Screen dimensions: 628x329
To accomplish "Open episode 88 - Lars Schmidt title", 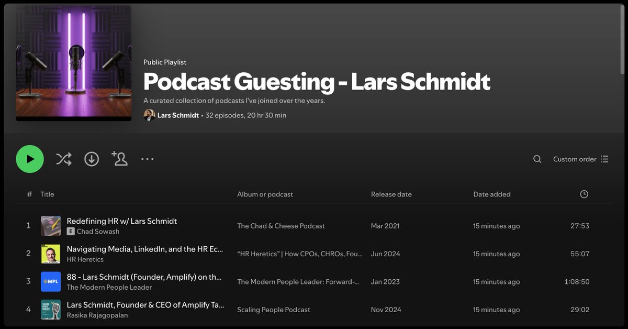I will (144, 277).
